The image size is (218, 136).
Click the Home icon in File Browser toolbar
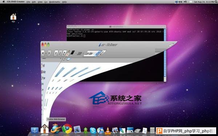tap(68, 53)
